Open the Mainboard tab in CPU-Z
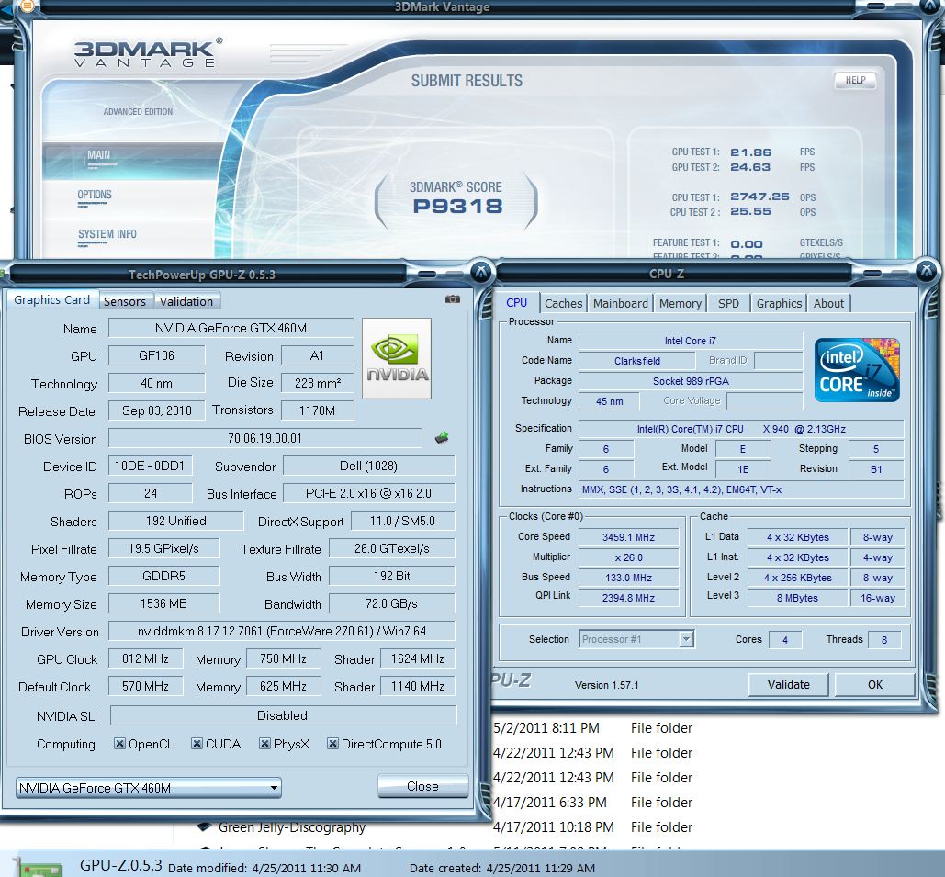Image resolution: width=945 pixels, height=877 pixels. (620, 303)
